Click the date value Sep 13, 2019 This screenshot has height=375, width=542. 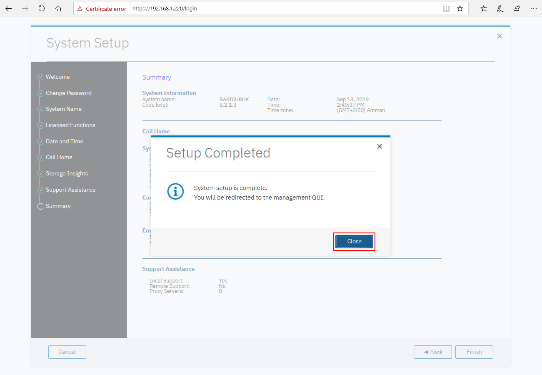pos(353,100)
